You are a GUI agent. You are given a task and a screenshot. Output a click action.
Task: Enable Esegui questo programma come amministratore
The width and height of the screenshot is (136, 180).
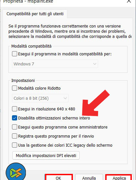coord(15,127)
